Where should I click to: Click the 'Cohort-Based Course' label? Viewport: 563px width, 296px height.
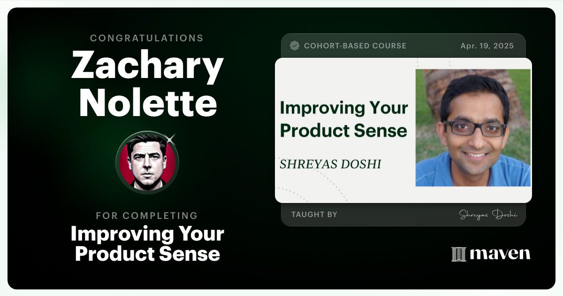pyautogui.click(x=355, y=46)
